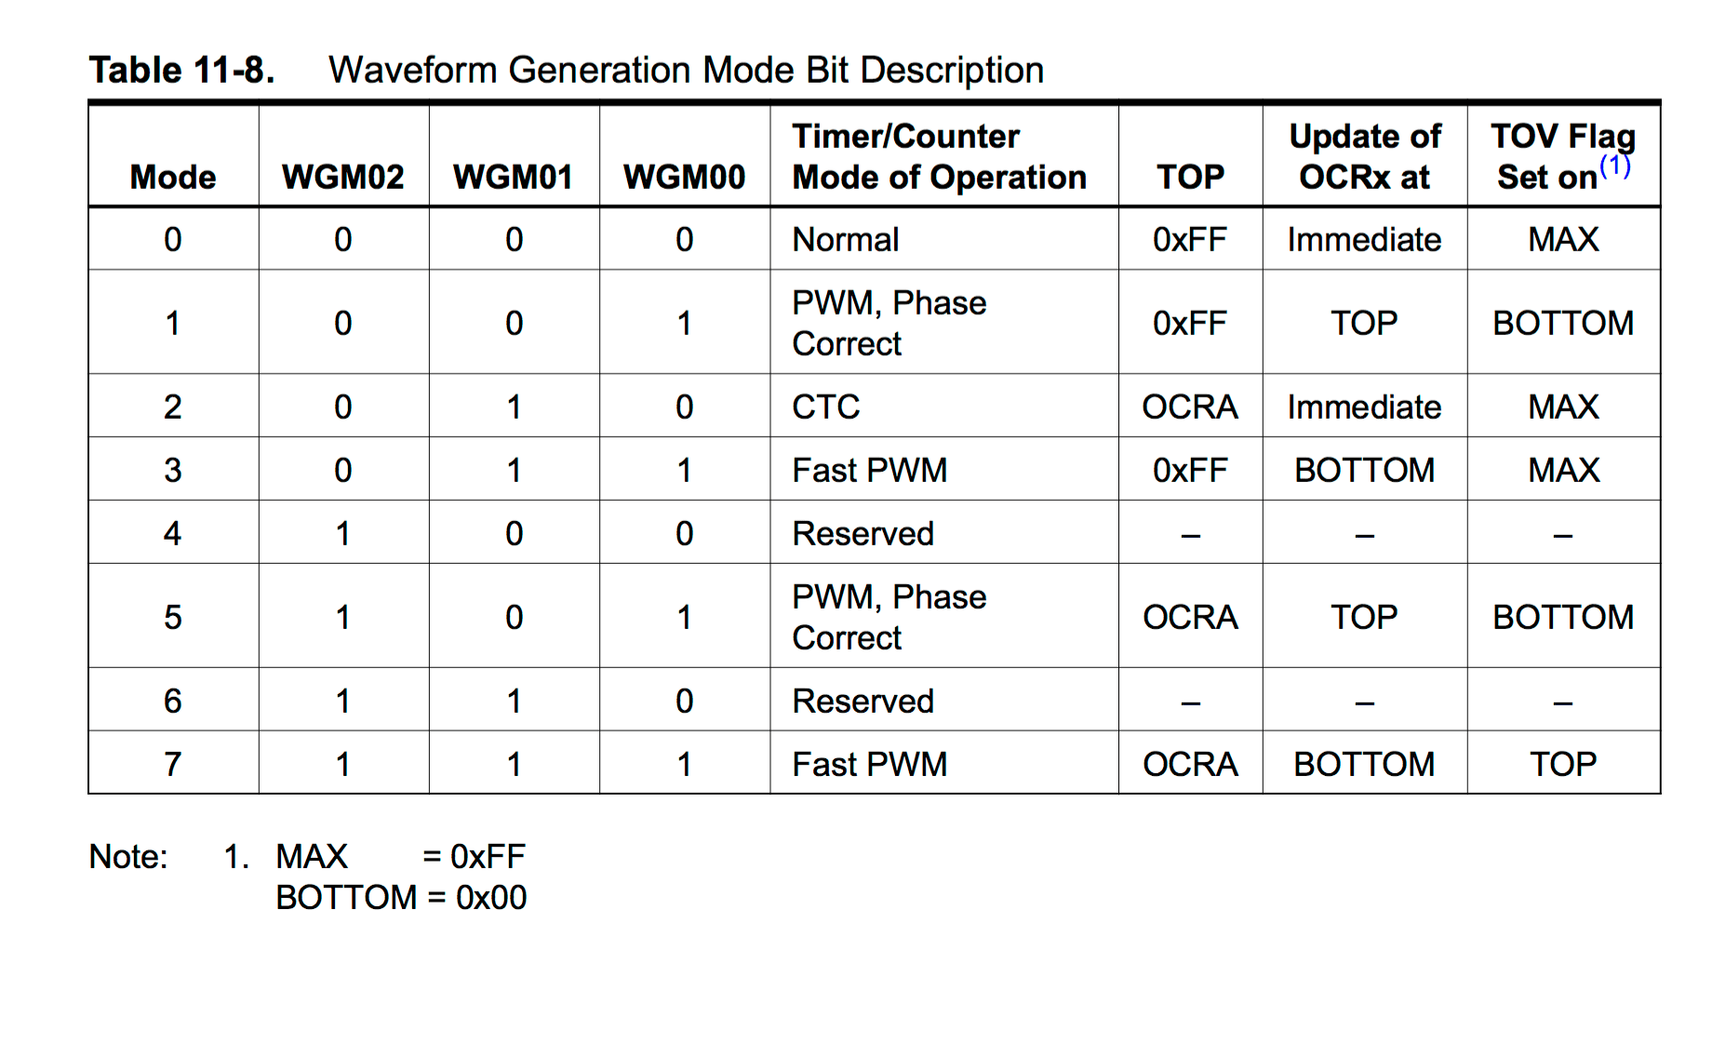Click Reserved in the mode 6 row
The width and height of the screenshot is (1712, 1044).
[863, 701]
